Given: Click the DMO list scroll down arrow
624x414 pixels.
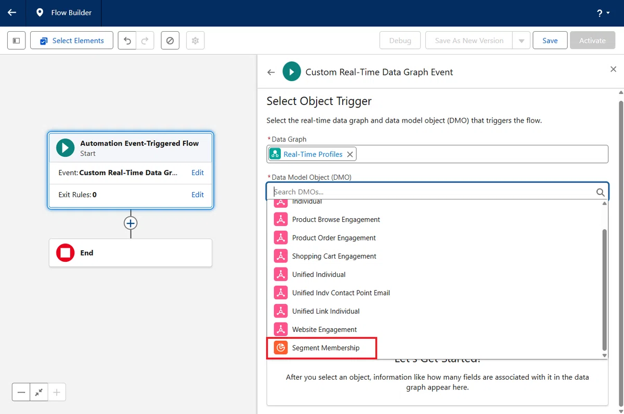Looking at the screenshot, I should pos(604,355).
